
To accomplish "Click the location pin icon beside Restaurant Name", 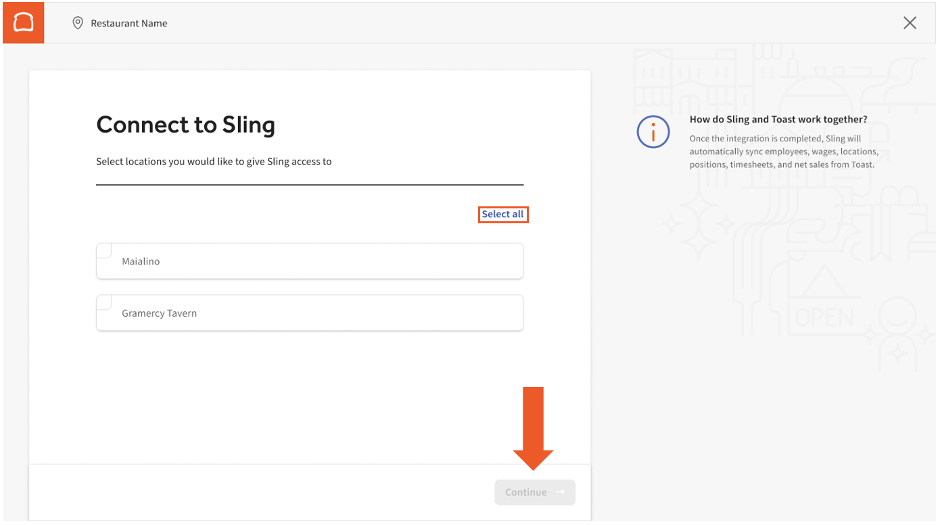I will (77, 22).
